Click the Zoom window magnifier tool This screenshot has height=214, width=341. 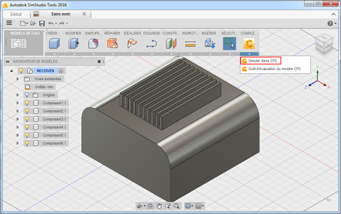click(177, 206)
